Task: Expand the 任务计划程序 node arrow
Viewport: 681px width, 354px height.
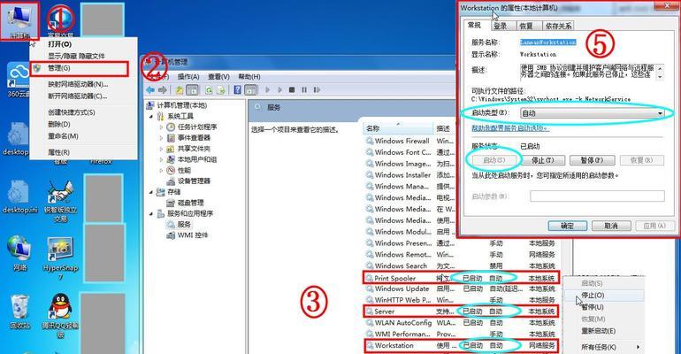Action: (x=161, y=127)
